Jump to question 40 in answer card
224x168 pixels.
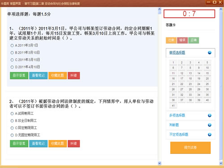tap(207, 100)
